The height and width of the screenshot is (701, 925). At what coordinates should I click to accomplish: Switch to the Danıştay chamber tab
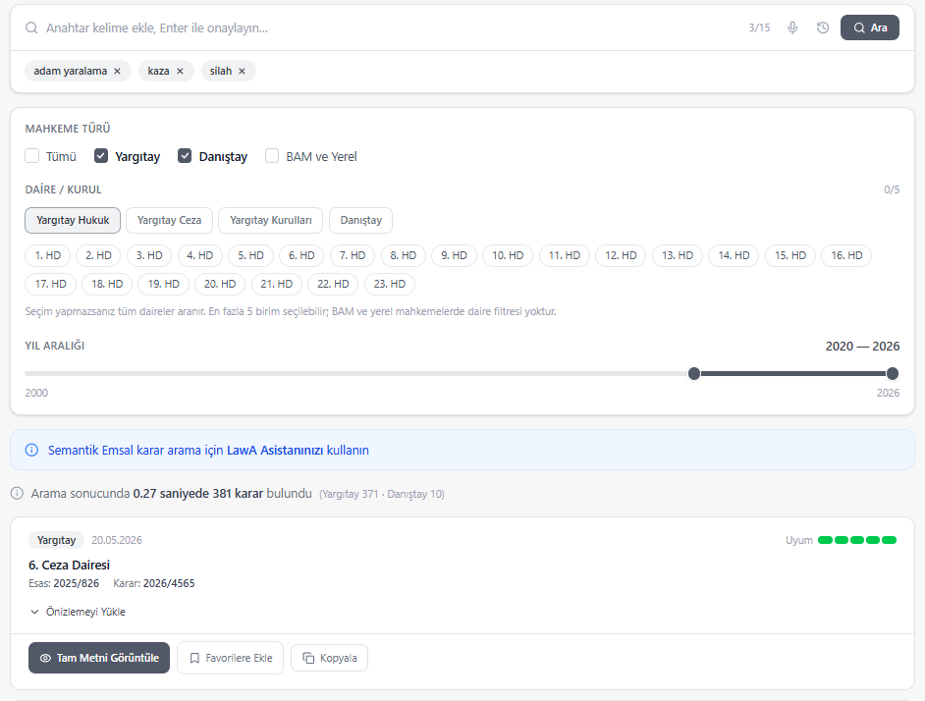pos(361,220)
